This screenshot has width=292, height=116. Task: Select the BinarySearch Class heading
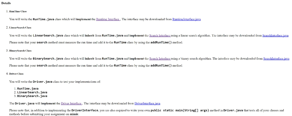coord(20,51)
